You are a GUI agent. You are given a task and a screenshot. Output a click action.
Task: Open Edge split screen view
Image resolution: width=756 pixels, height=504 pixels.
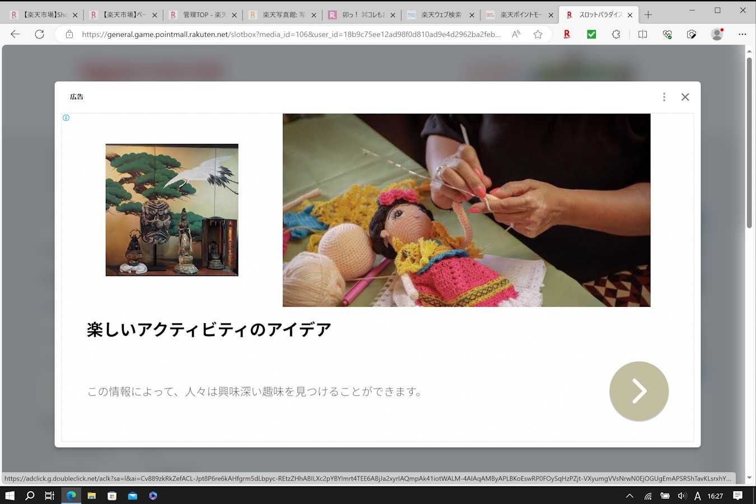642,34
